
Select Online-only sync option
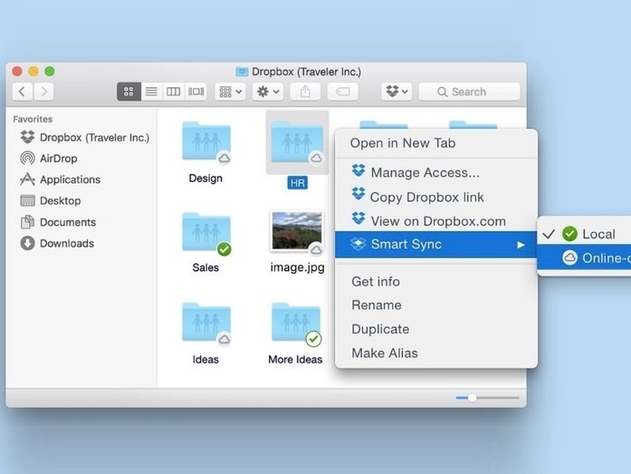tap(584, 257)
